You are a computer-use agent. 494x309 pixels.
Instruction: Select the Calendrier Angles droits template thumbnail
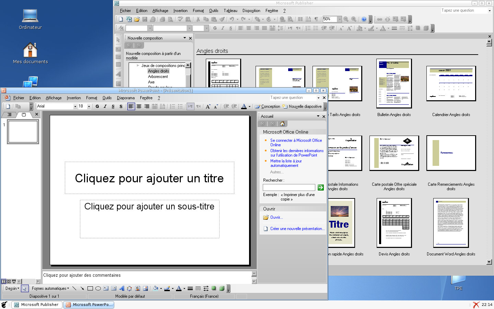(x=451, y=84)
